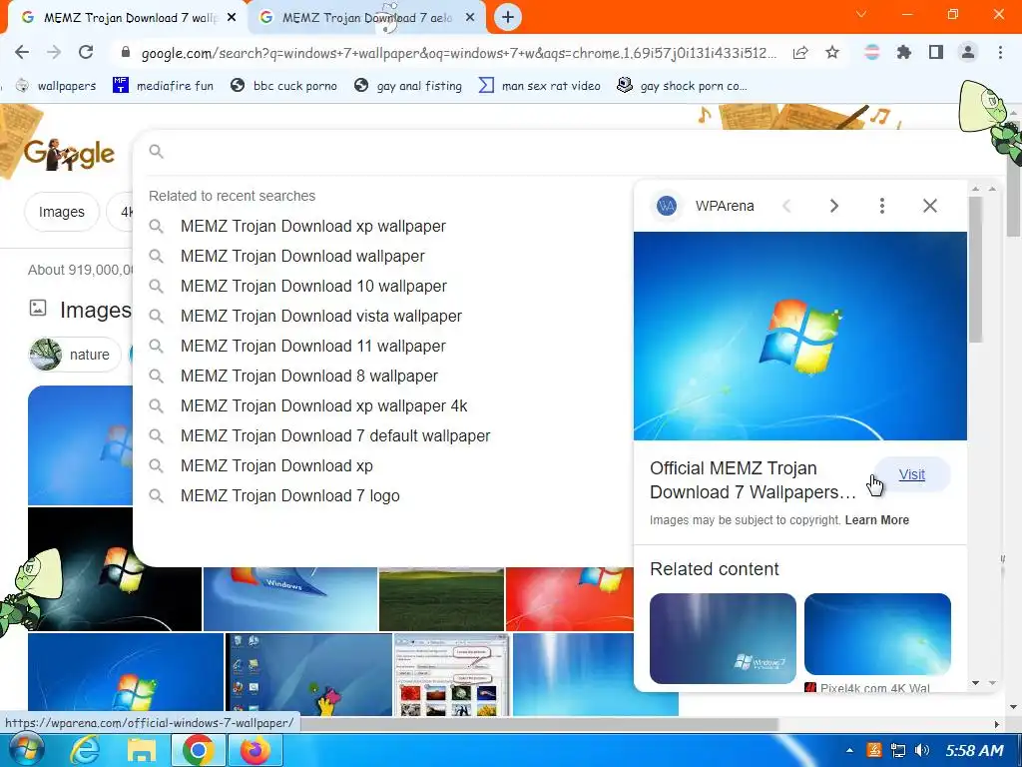Image resolution: width=1022 pixels, height=767 pixels.
Task: Choose the MEMZ Trojan Download 7 logo suggestion
Action: click(x=290, y=496)
